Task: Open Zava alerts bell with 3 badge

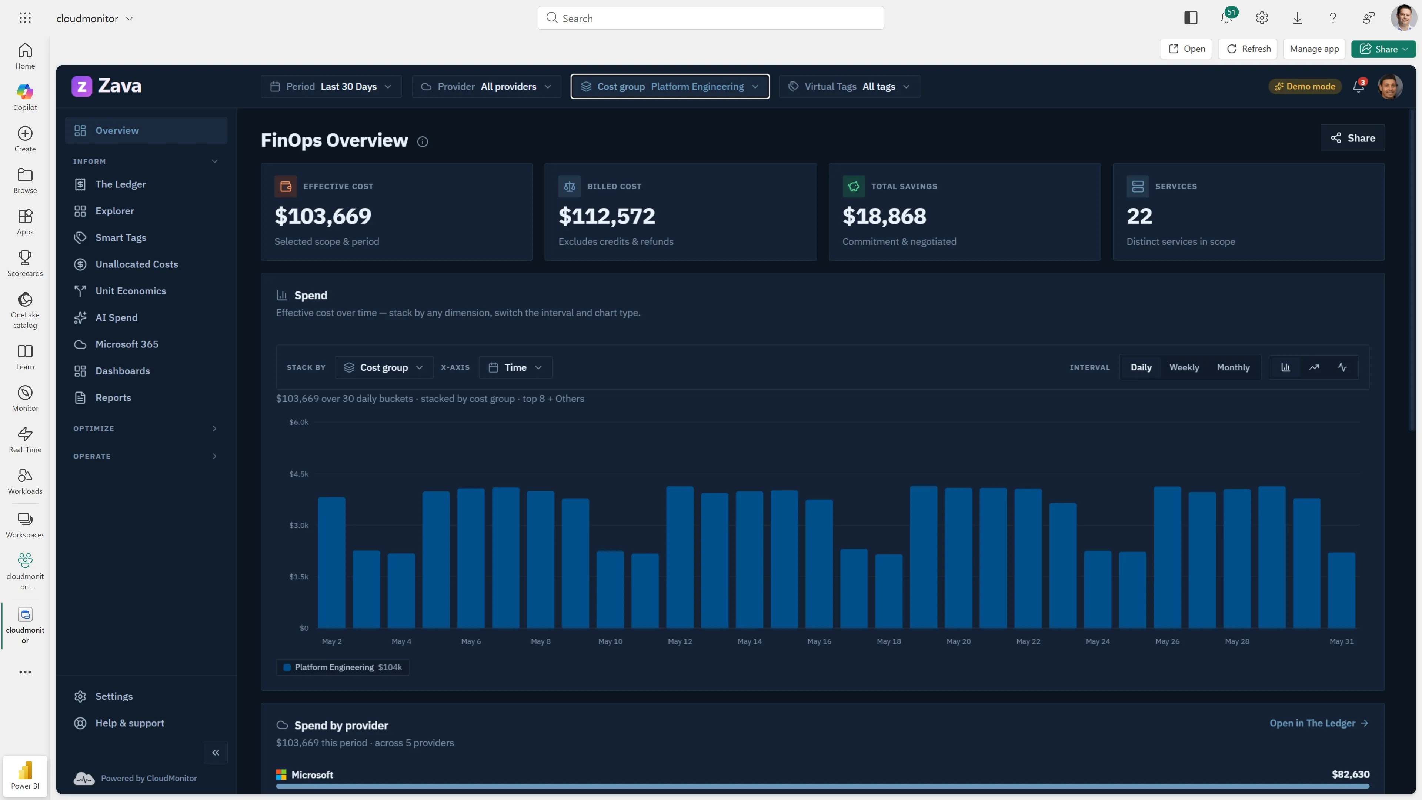Action: pos(1359,86)
